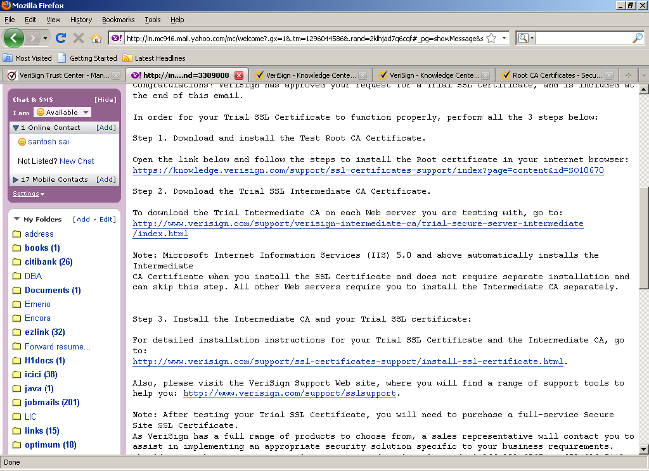Open the Tools menu

[152, 20]
